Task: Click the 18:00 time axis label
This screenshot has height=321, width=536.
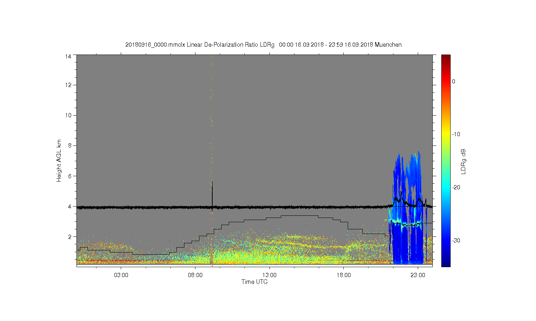Action: point(343,275)
